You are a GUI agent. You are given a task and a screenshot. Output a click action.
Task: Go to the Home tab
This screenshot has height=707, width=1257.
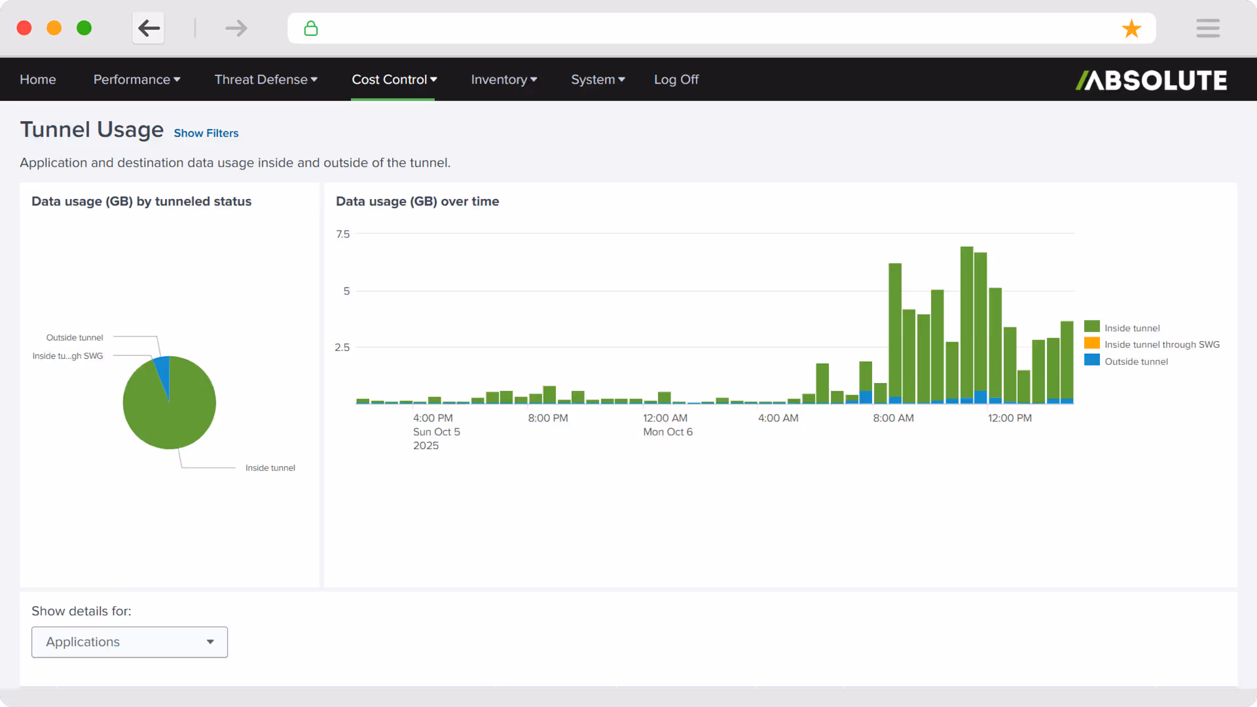click(38, 79)
